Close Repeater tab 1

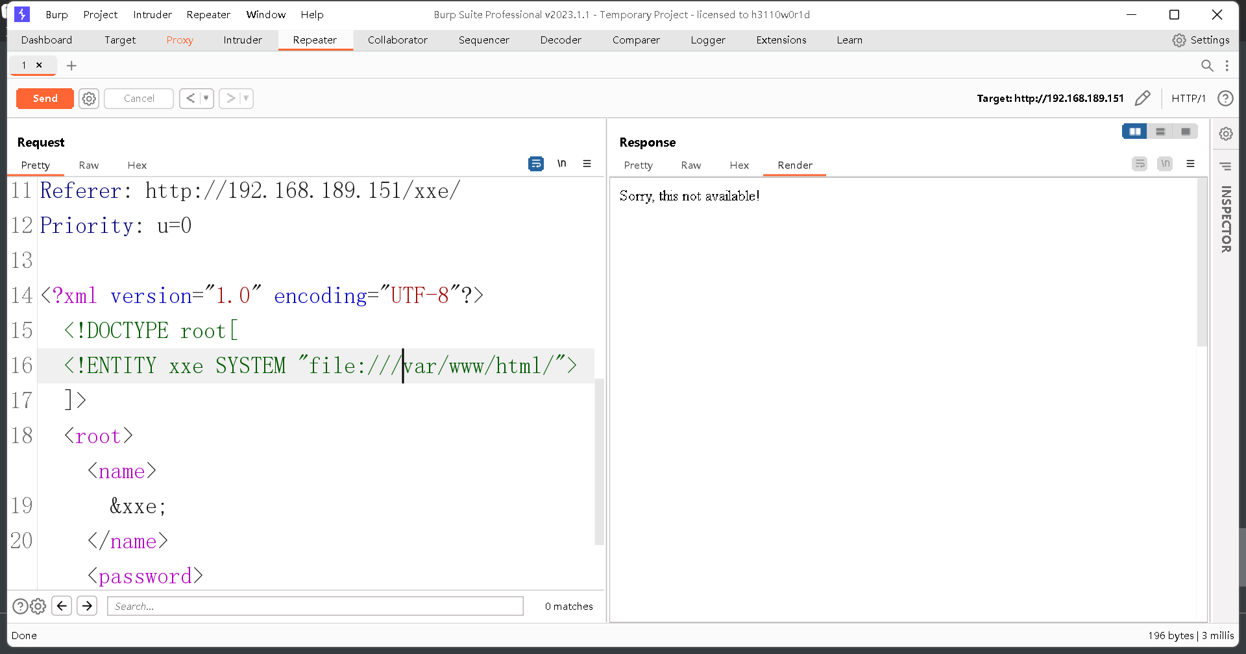39,65
